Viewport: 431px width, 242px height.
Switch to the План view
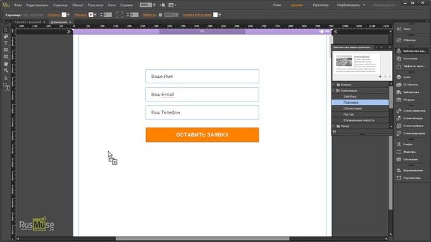277,5
